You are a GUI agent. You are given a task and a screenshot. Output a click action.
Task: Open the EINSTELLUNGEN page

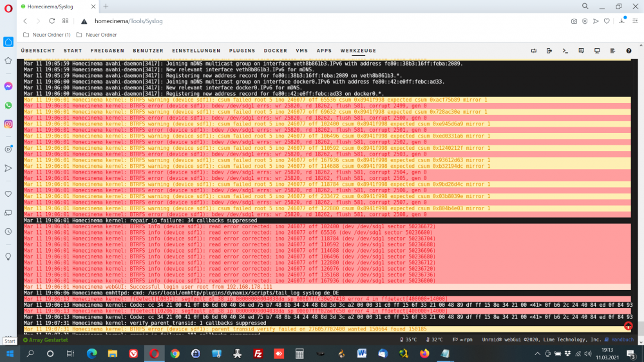coord(196,51)
